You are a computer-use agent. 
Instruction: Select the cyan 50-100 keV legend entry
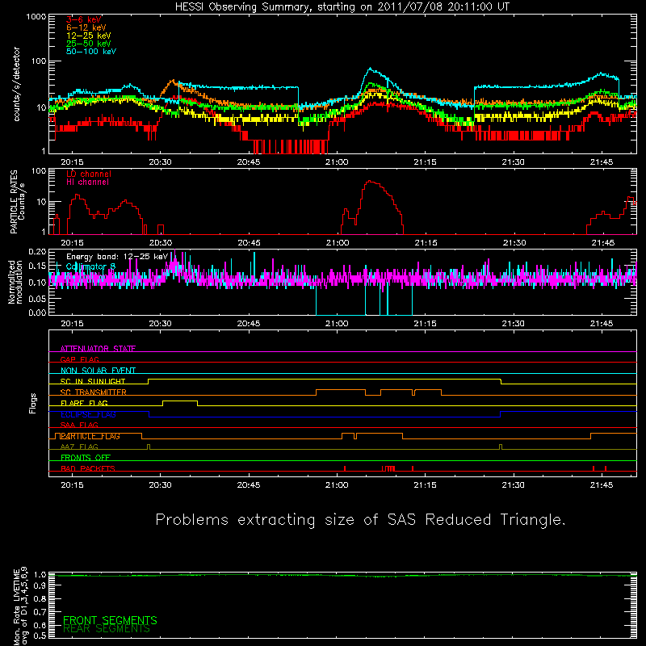(x=91, y=52)
